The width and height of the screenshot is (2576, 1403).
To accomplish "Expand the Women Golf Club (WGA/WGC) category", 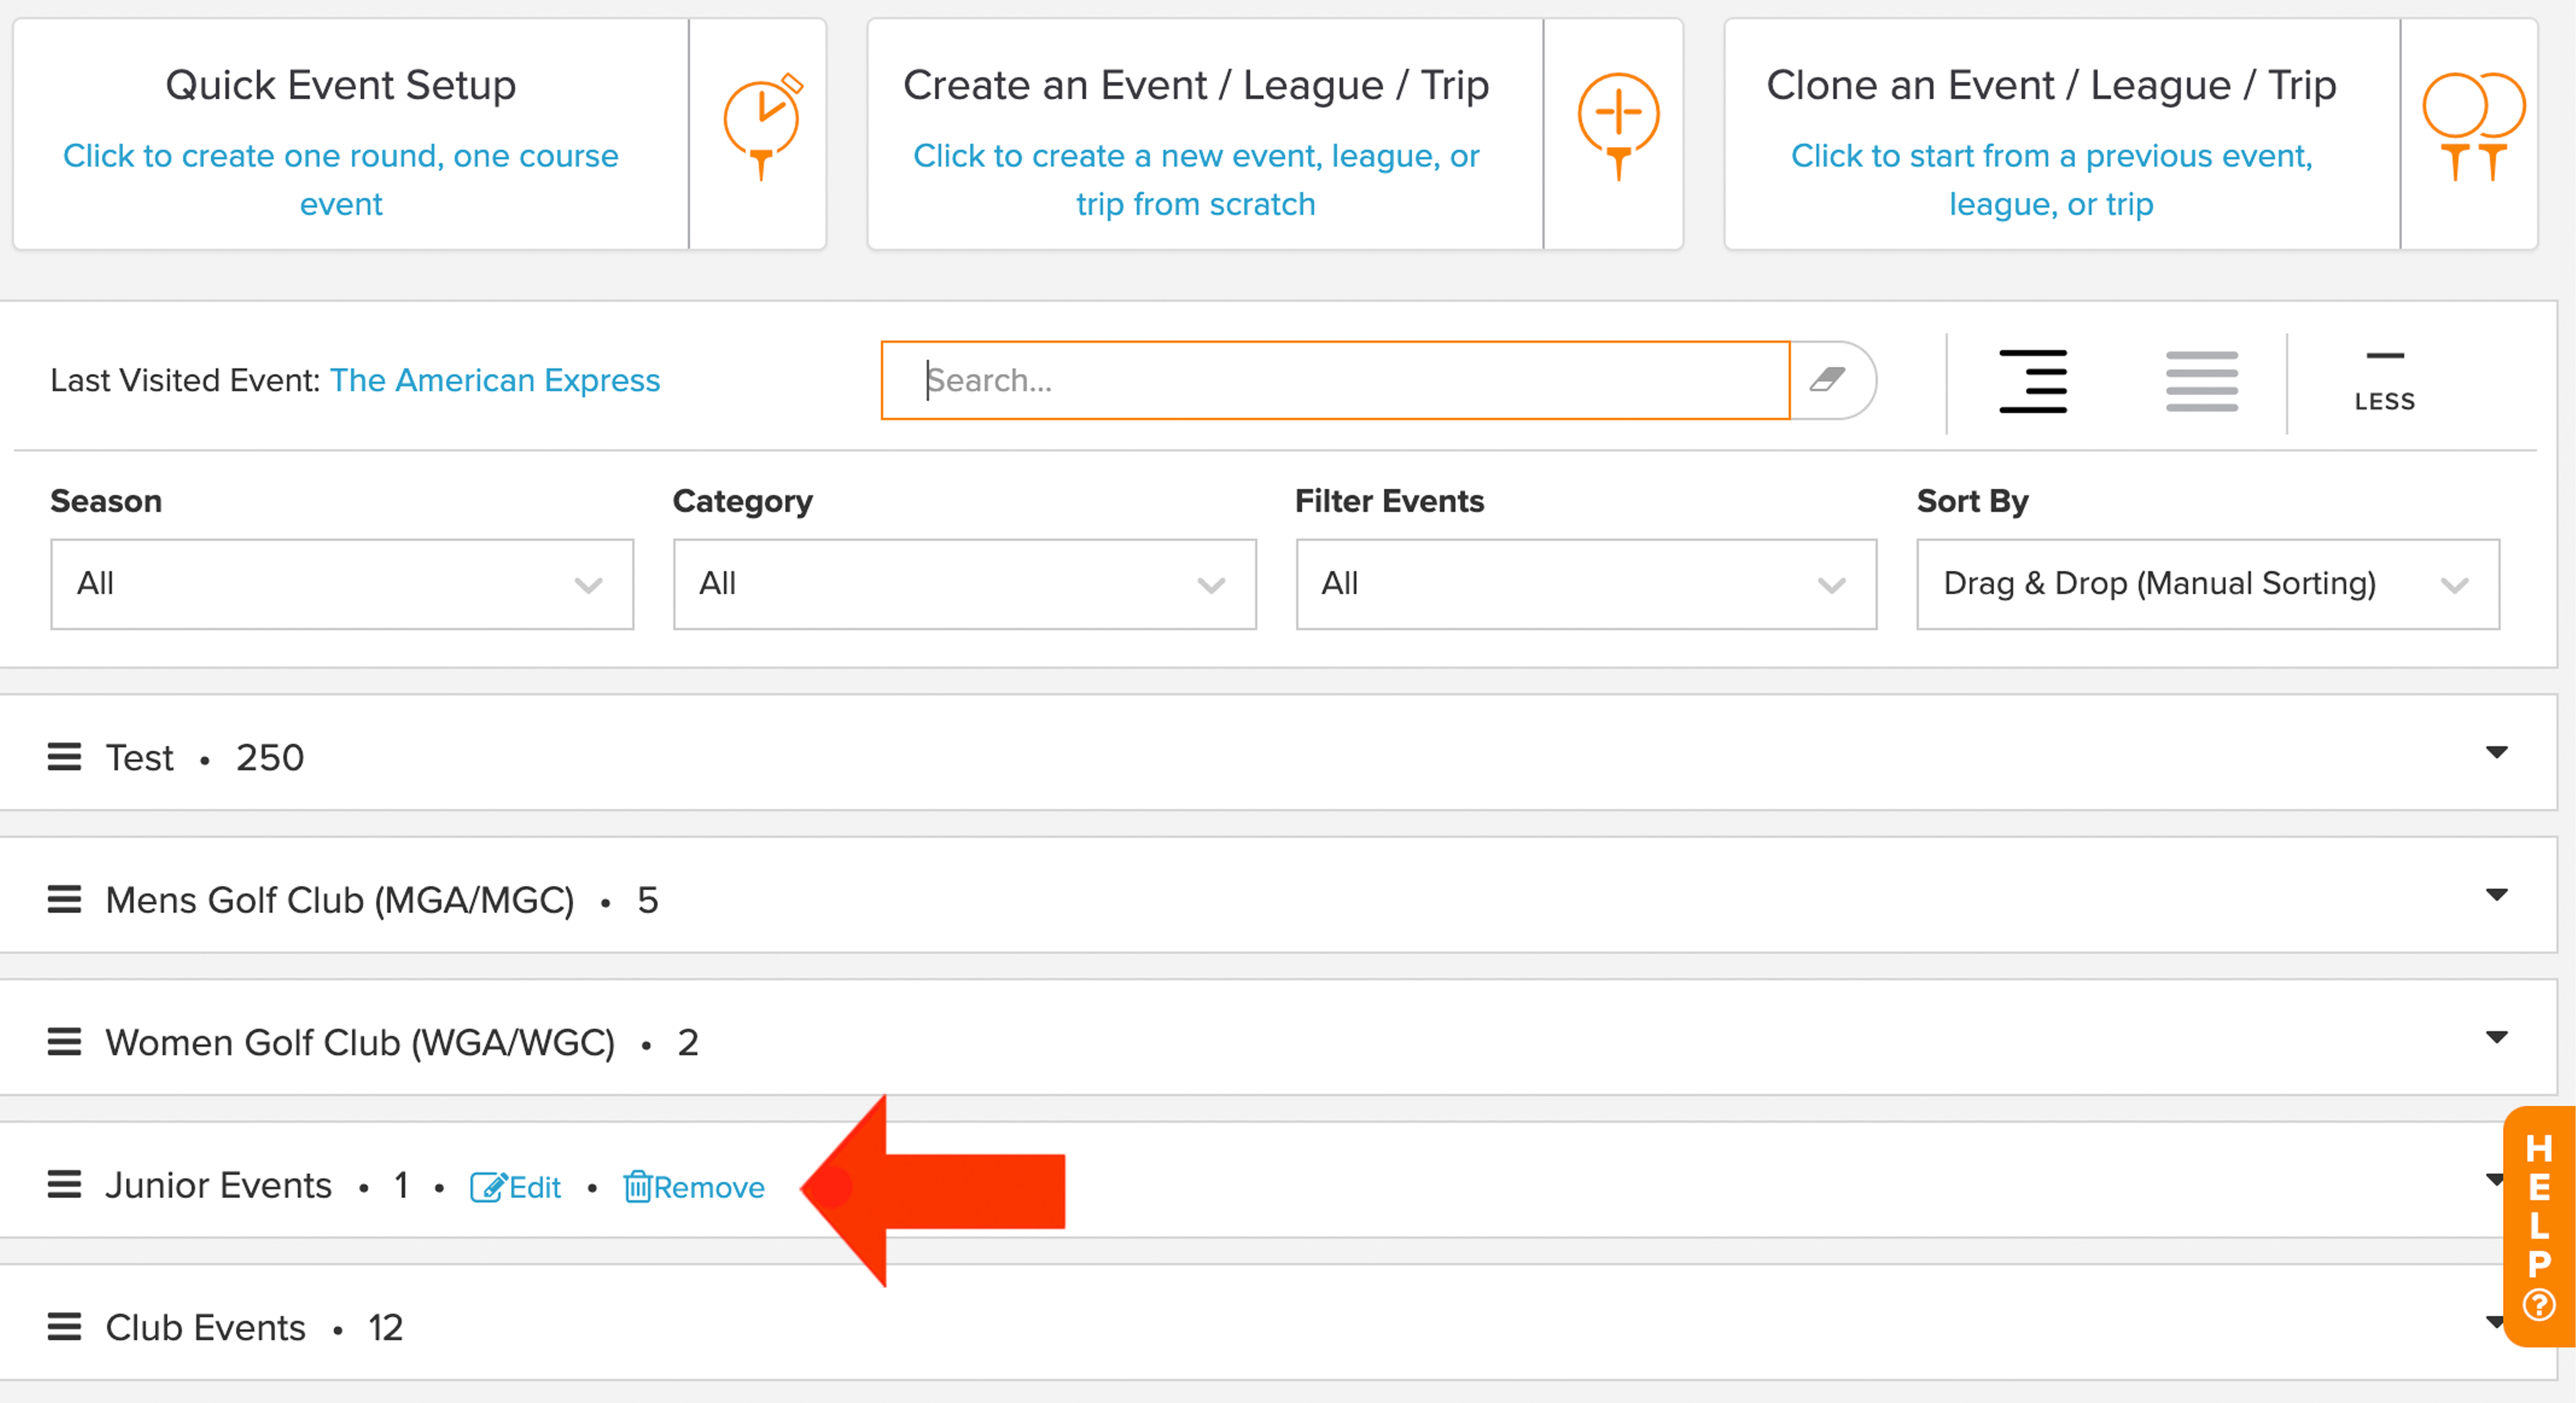I will pyautogui.click(x=2496, y=1037).
